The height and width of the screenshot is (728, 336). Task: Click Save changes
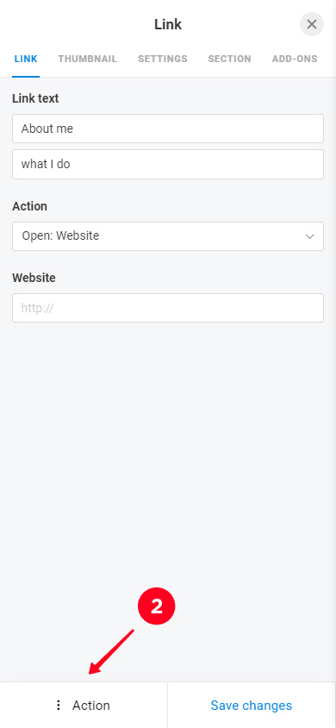[252, 706]
